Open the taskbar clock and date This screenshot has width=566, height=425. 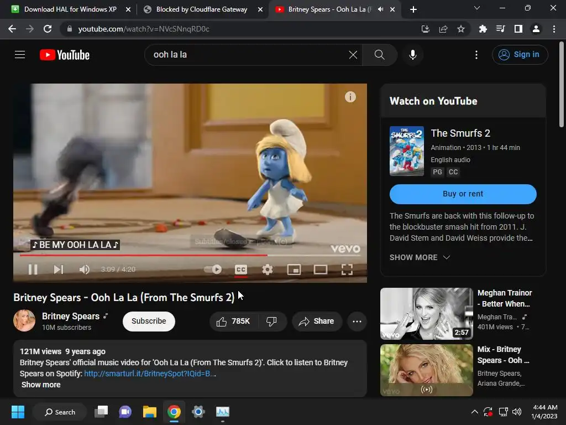point(544,412)
